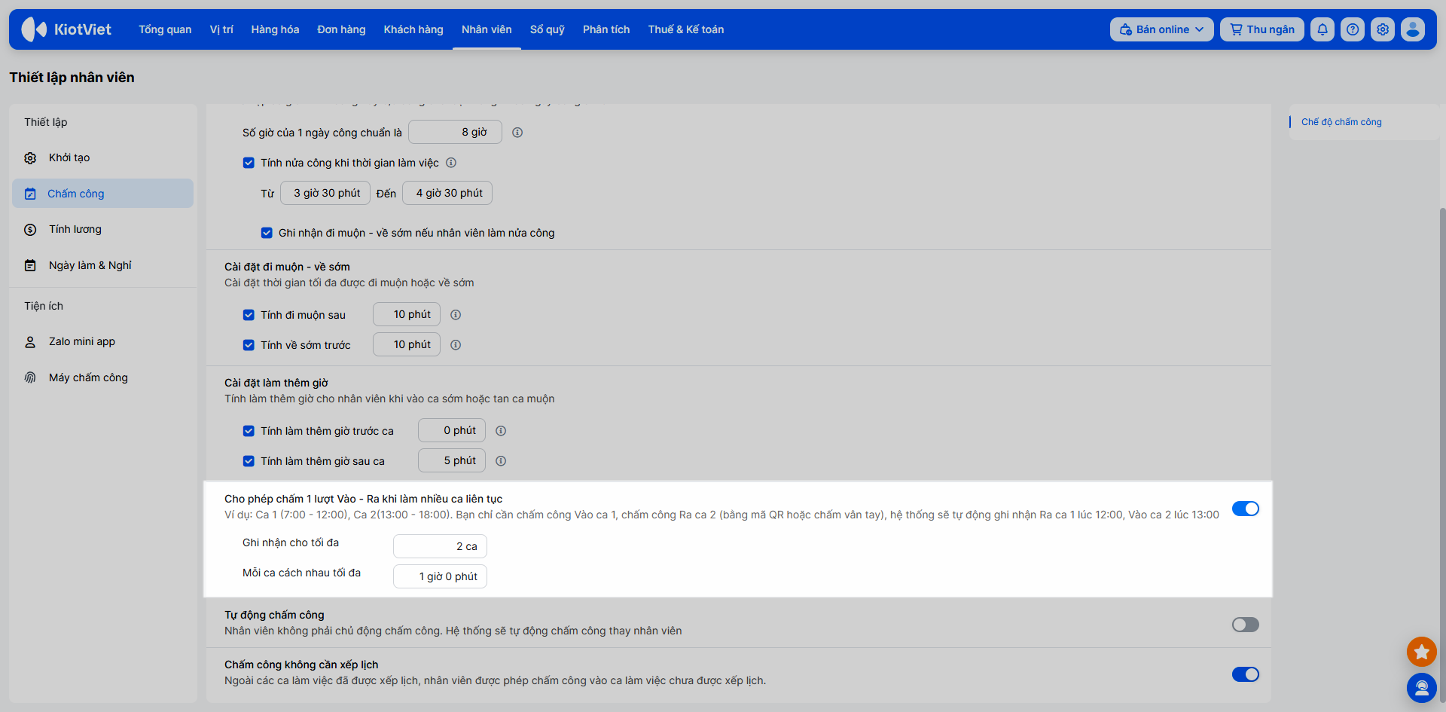The image size is (1446, 712).
Task: Click the KiotViet logo
Action: pos(66,29)
